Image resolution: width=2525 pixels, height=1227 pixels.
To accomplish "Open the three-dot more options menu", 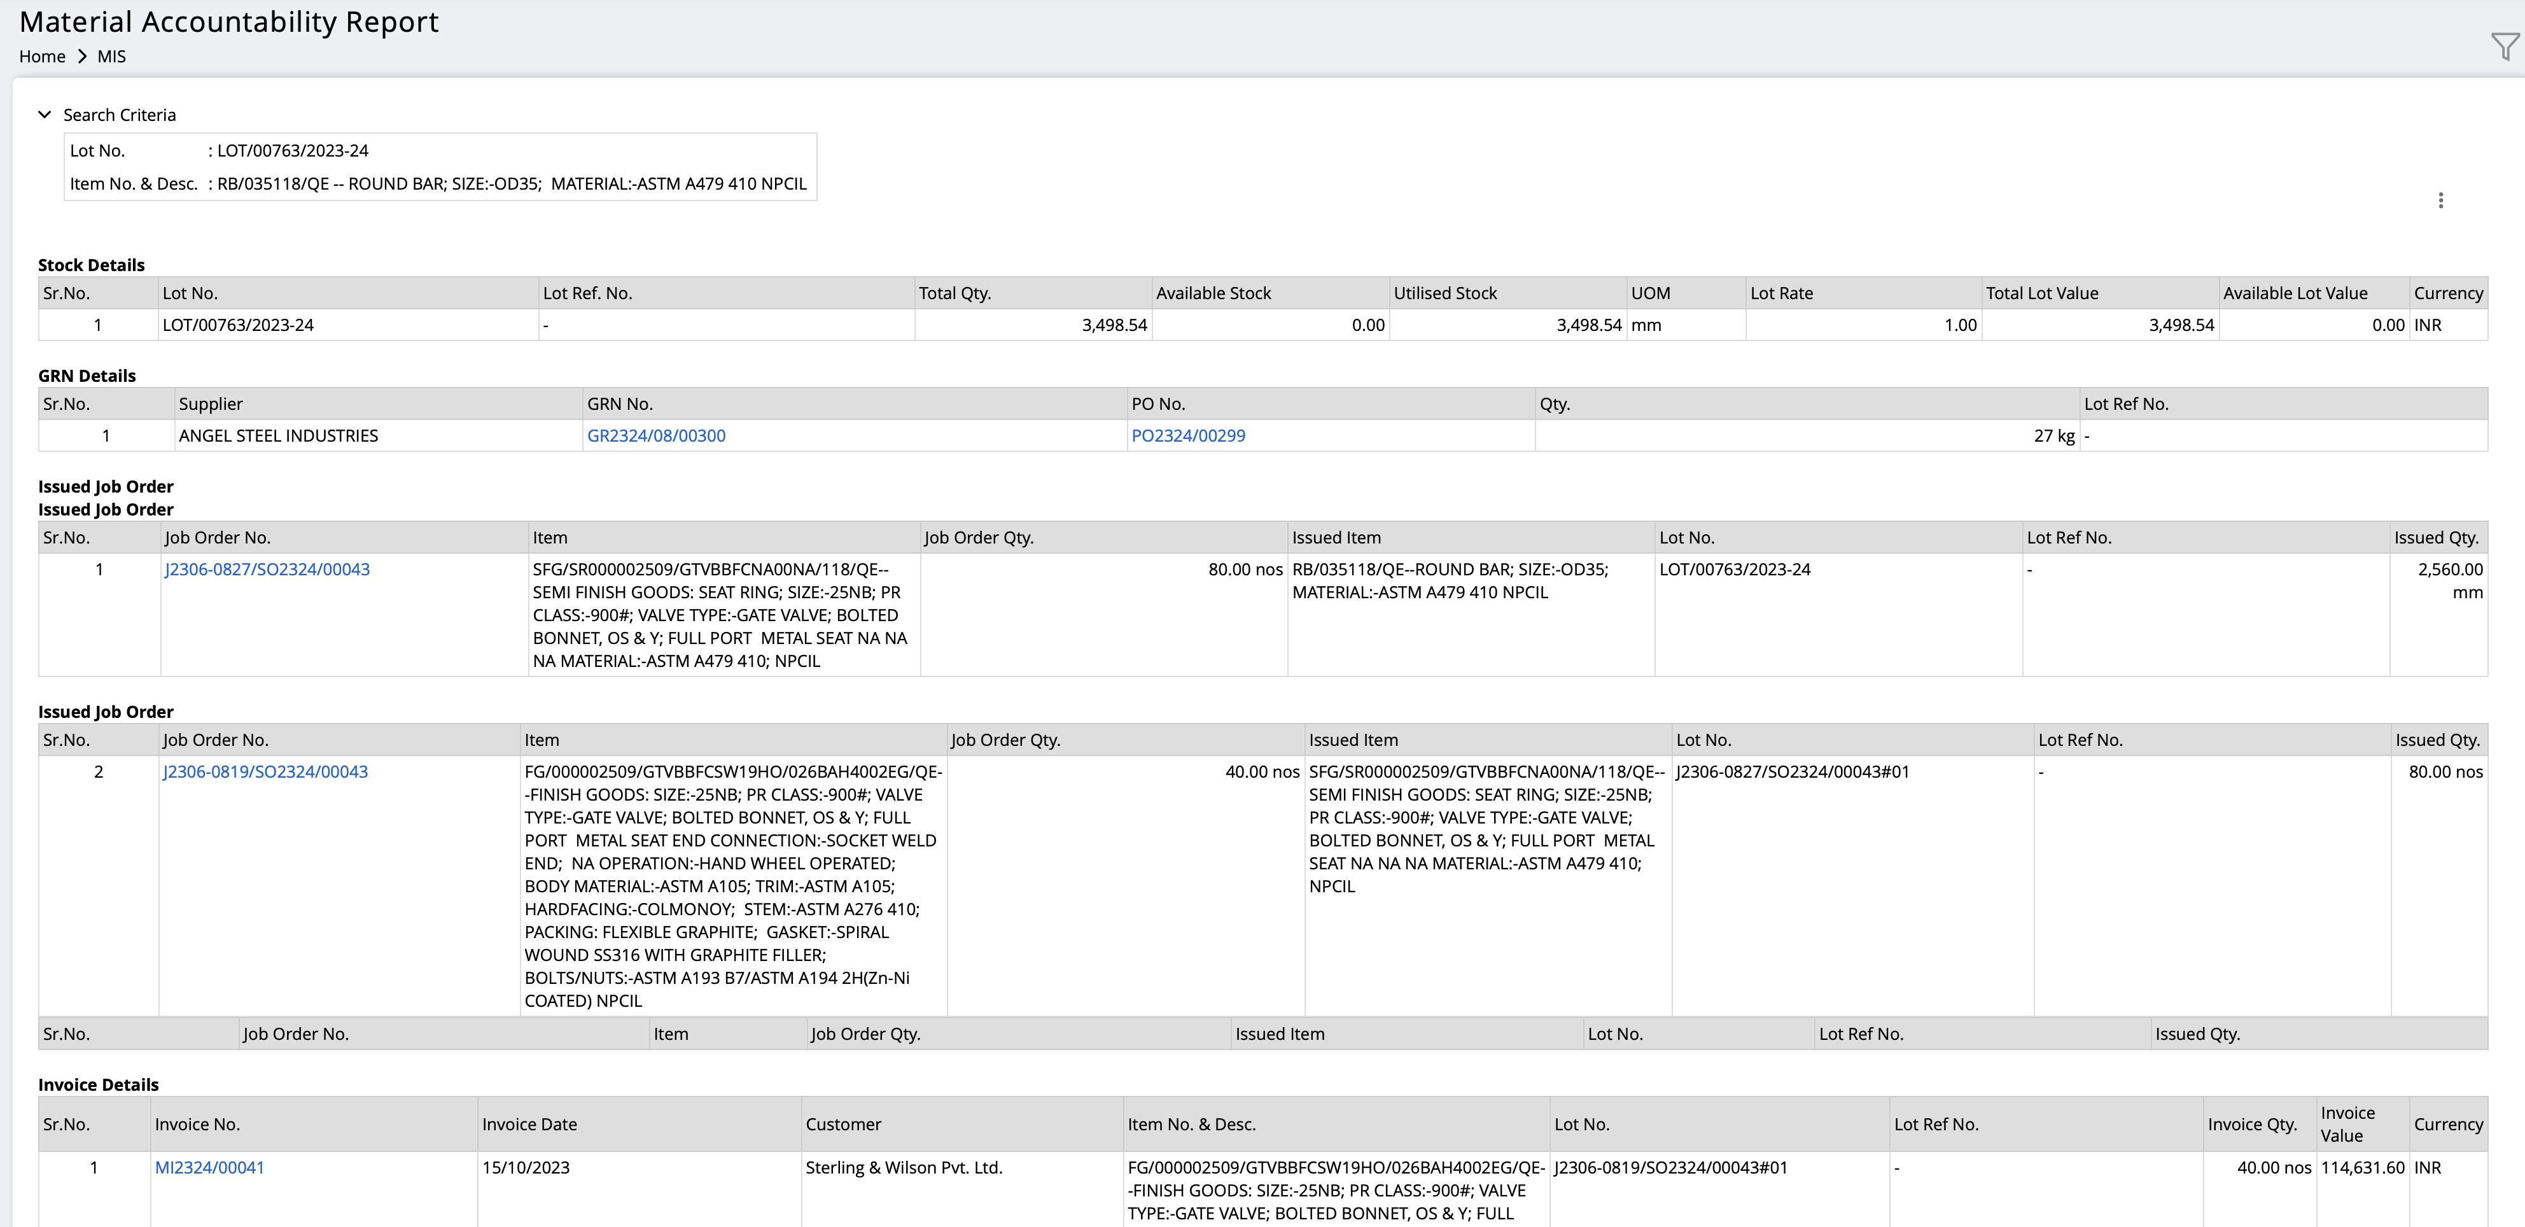I will (x=2441, y=200).
